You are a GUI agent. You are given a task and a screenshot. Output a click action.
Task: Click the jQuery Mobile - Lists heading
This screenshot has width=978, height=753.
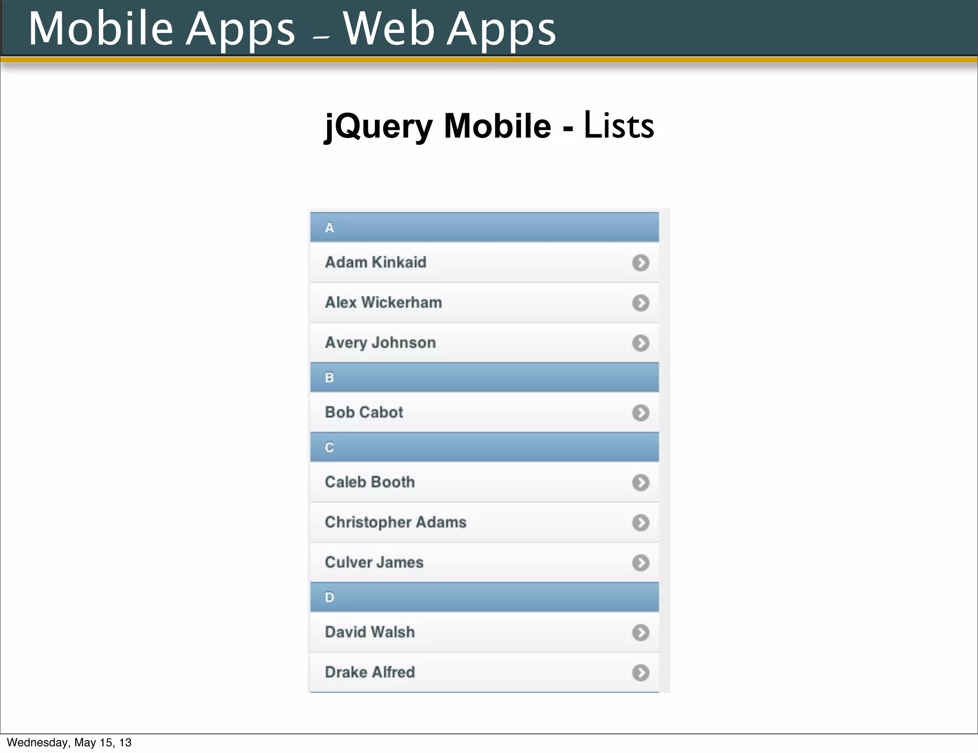coord(489,126)
